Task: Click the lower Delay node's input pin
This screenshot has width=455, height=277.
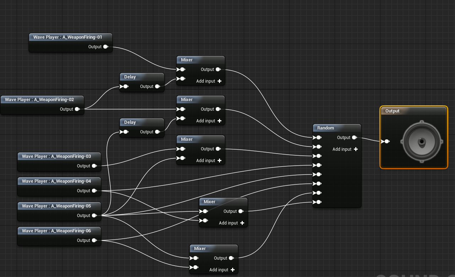Action: pos(125,132)
